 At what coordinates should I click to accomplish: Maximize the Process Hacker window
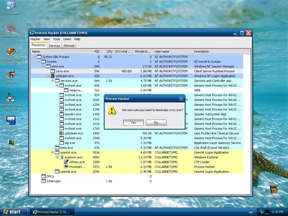[242, 33]
